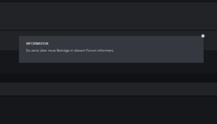Click the capital D starting the message
The width and height of the screenshot is (217, 124).
pos(27,50)
